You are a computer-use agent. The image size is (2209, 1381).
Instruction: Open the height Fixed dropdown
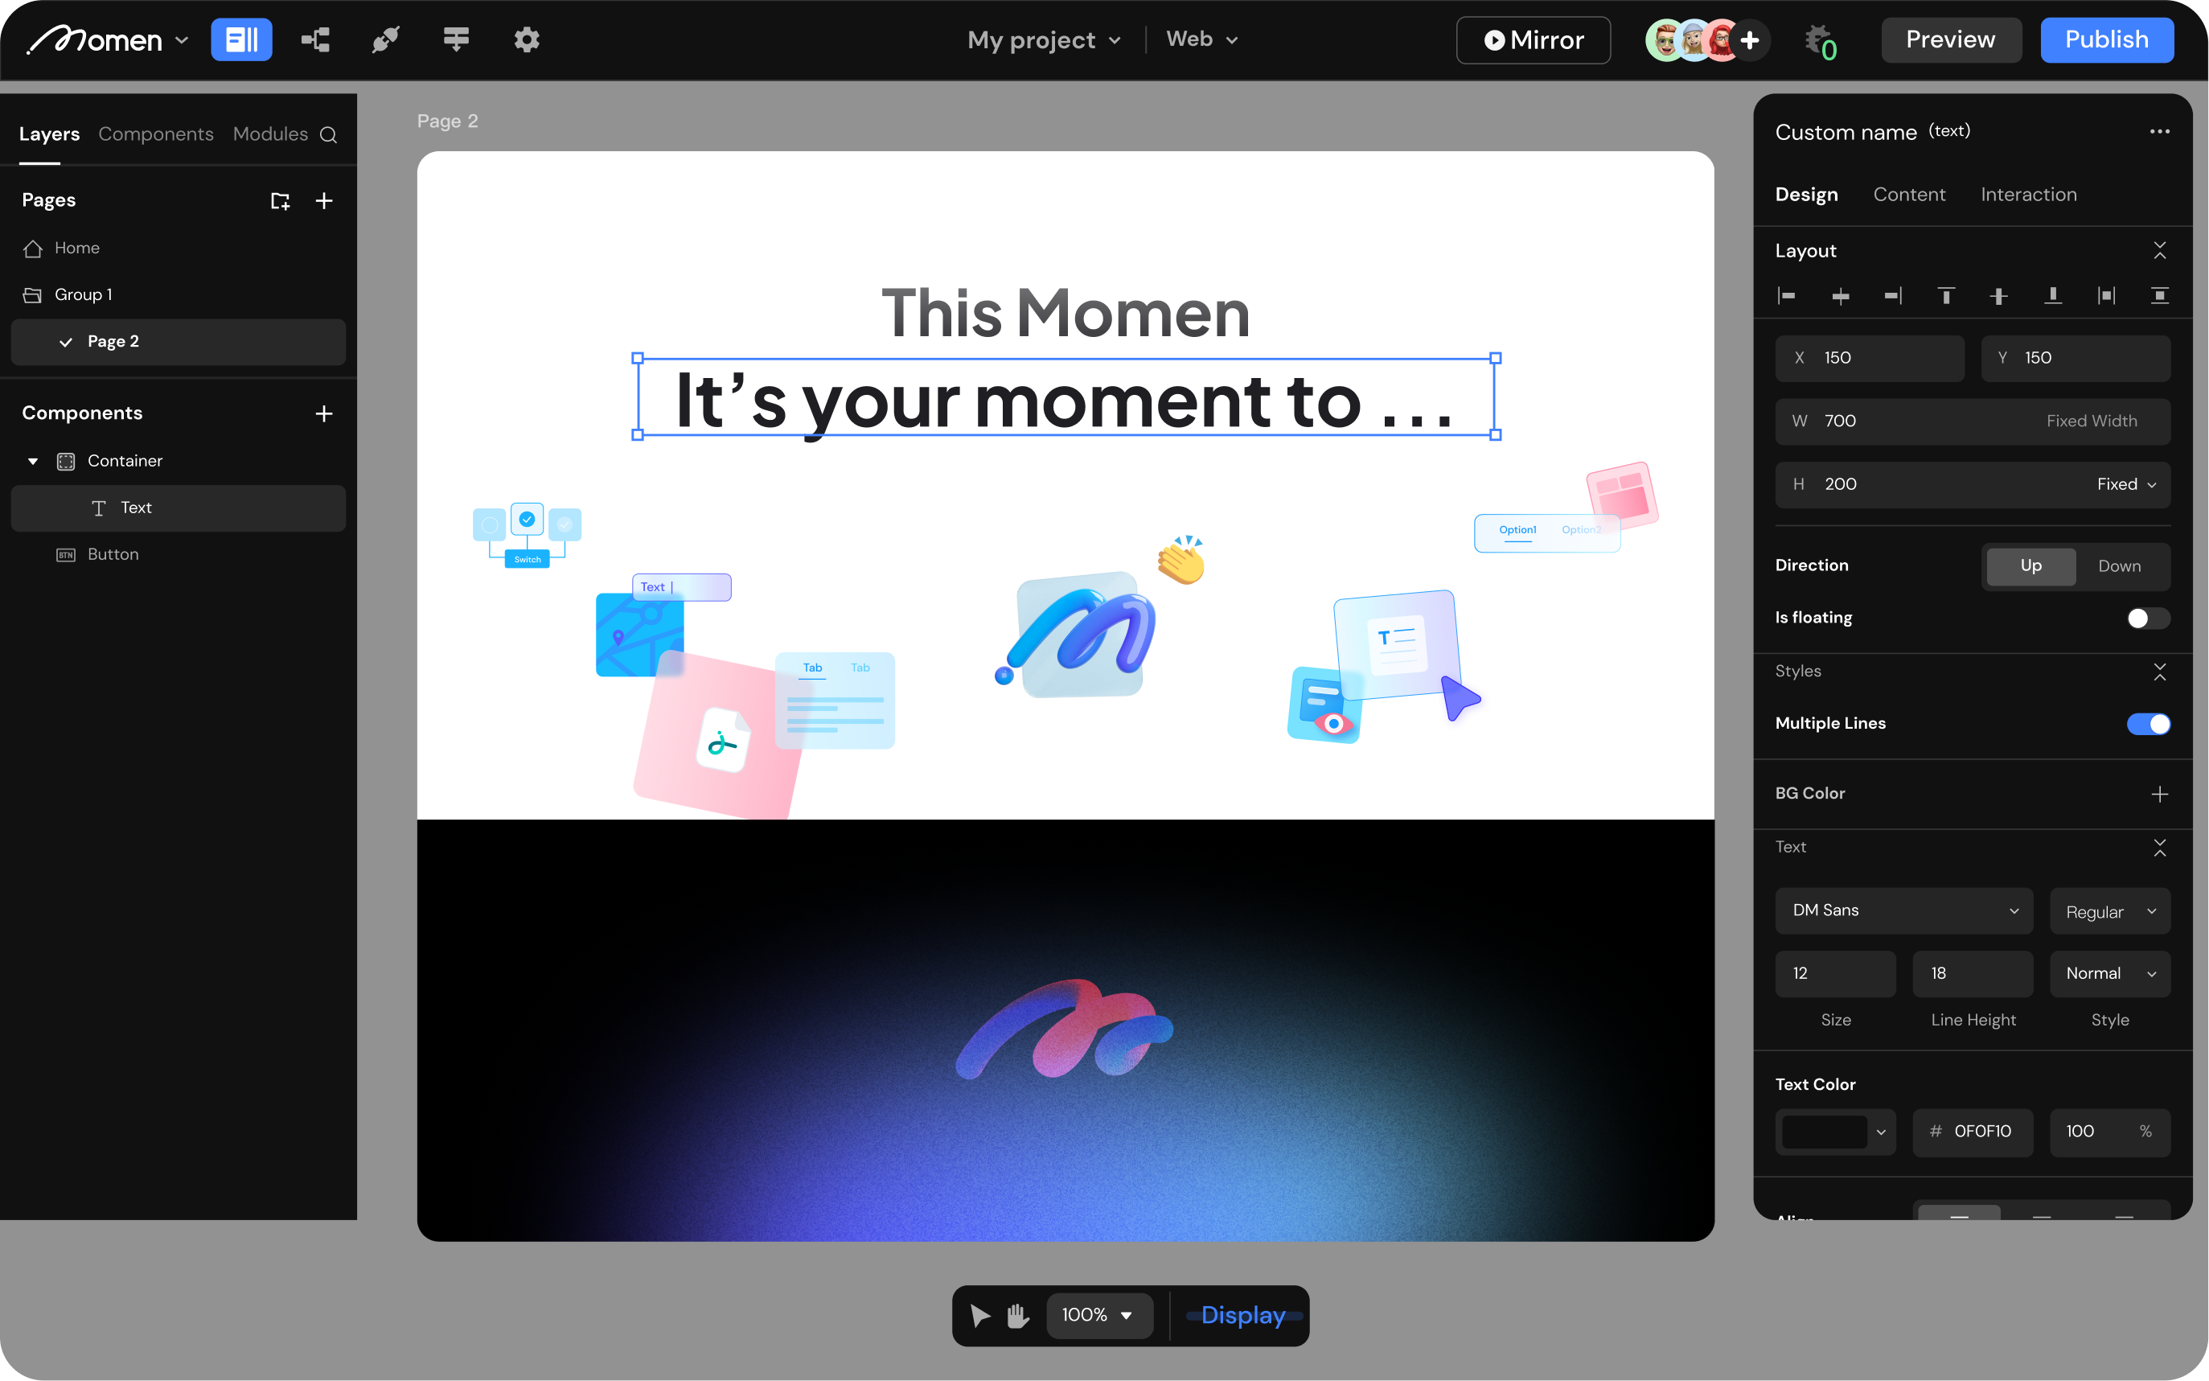pos(2127,485)
